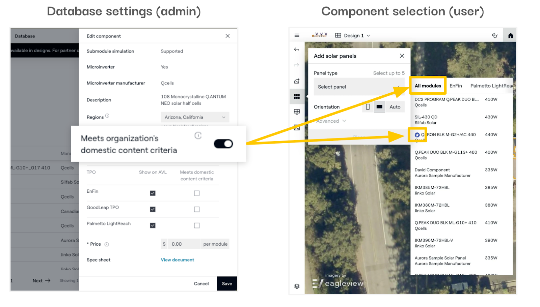This screenshot has height=307, width=540.
Task: Select the solar panels grid tool icon
Action: point(297,97)
